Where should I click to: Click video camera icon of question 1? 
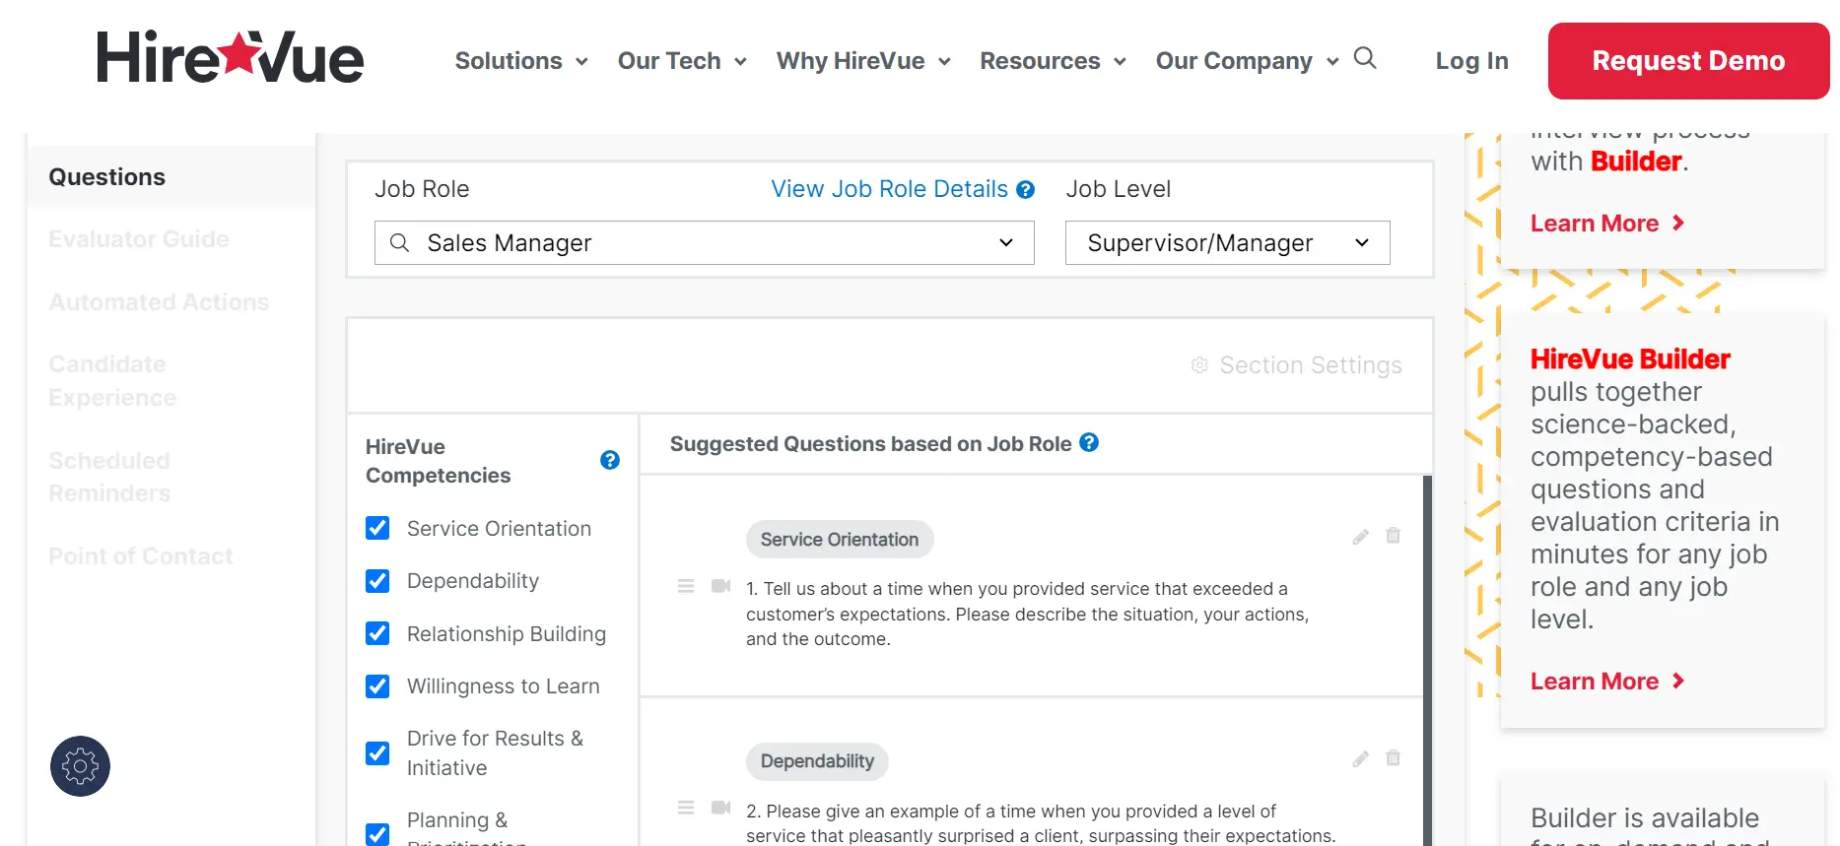[x=720, y=586]
